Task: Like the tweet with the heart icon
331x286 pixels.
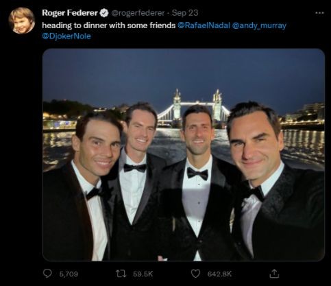Action: coord(195,274)
